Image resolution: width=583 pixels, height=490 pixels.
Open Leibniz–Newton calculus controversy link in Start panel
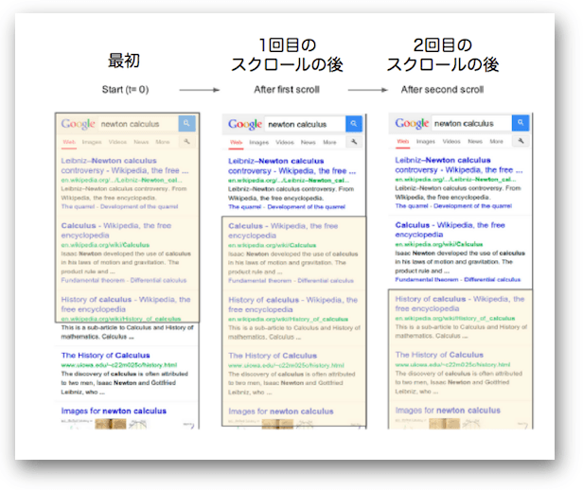[x=125, y=166]
